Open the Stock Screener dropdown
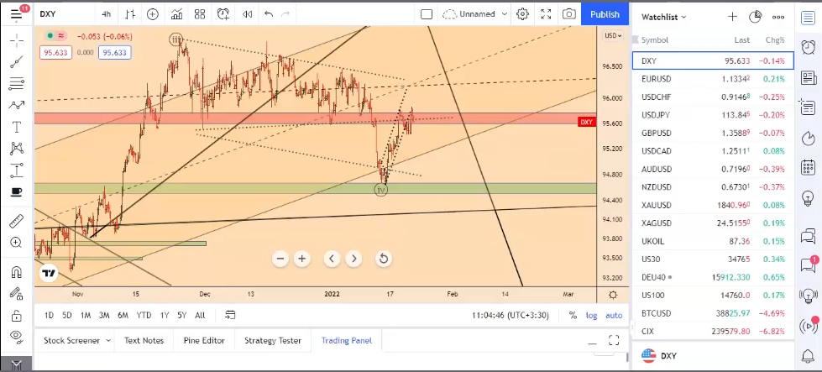Viewport: 822px width, 372px height. pyautogui.click(x=77, y=340)
